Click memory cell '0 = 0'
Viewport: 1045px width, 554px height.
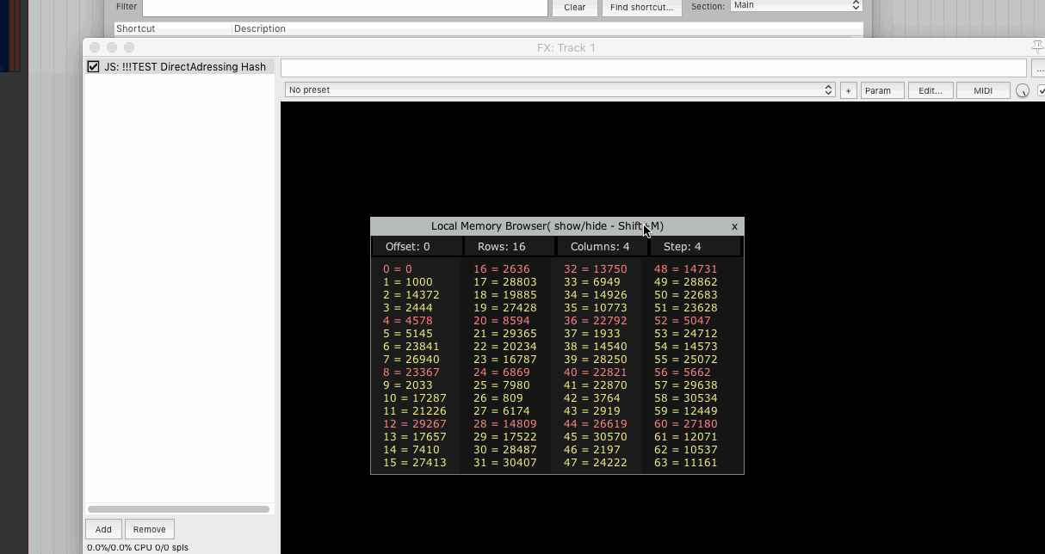(x=398, y=269)
